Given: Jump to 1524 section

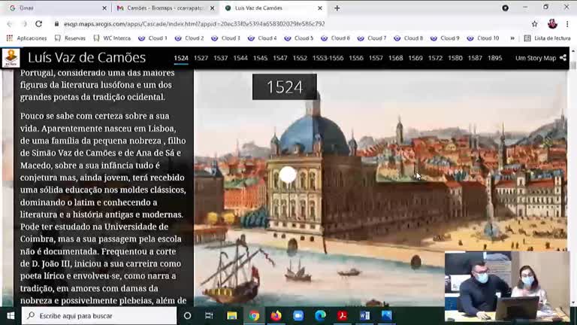Looking at the screenshot, I should [x=181, y=58].
